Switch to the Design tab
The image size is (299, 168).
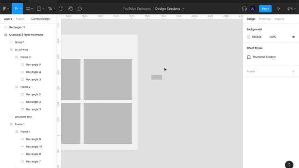(x=251, y=19)
